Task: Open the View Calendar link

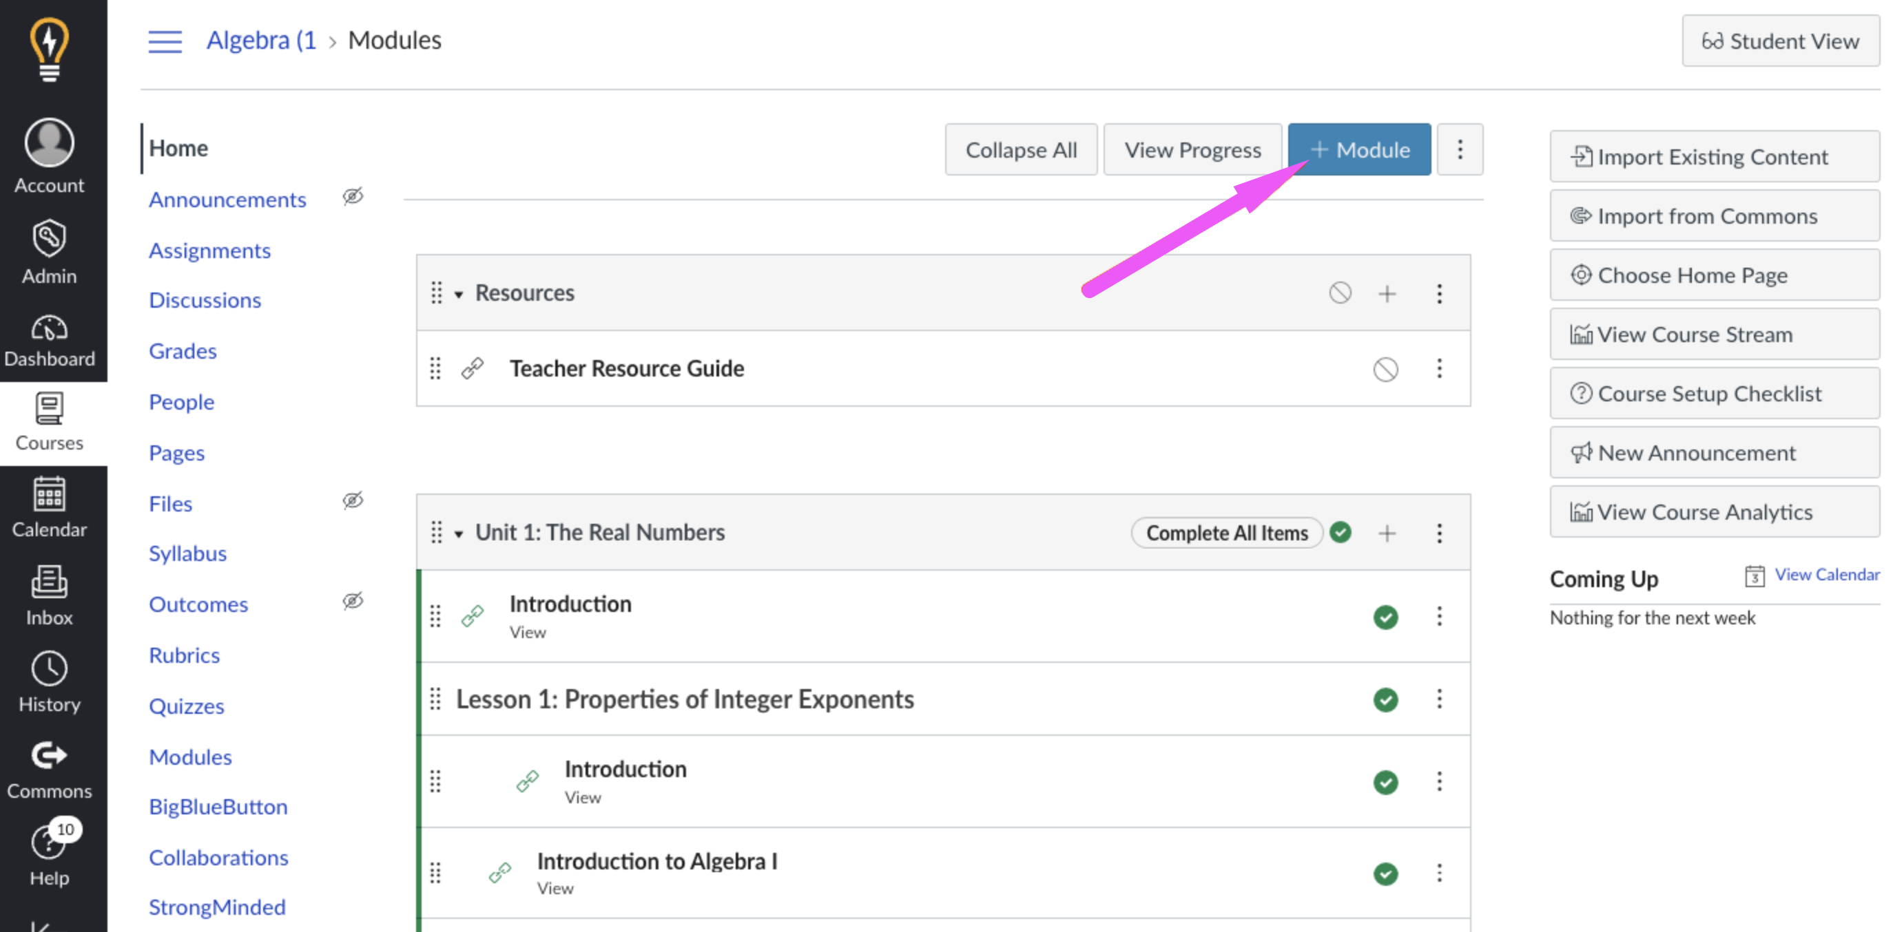Action: (x=1826, y=574)
